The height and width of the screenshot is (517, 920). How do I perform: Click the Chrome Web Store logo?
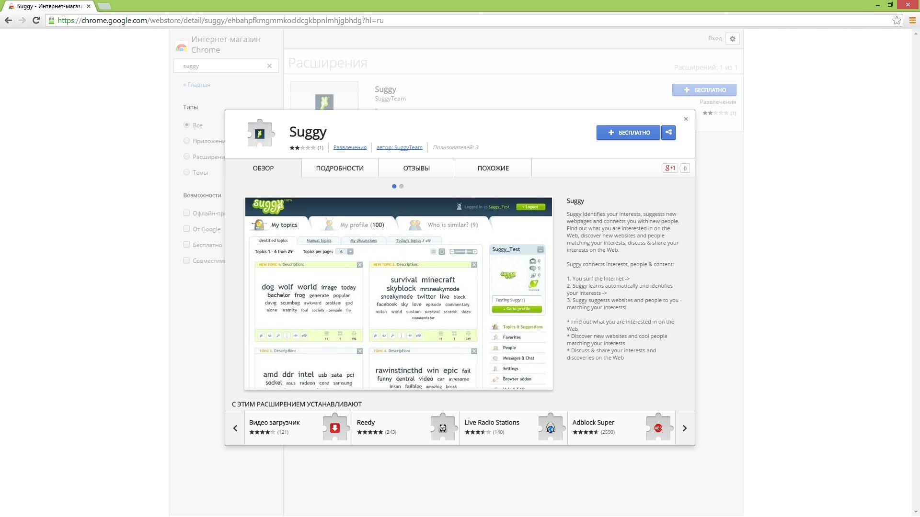coord(182,45)
